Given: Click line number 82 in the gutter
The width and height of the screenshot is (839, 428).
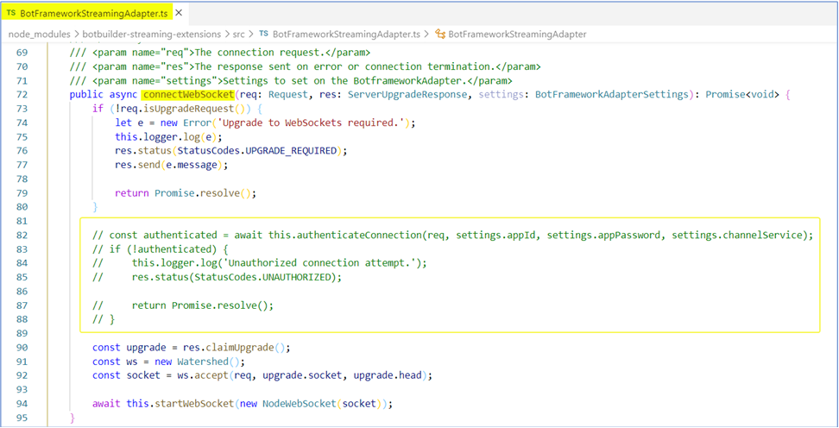Looking at the screenshot, I should coord(22,235).
